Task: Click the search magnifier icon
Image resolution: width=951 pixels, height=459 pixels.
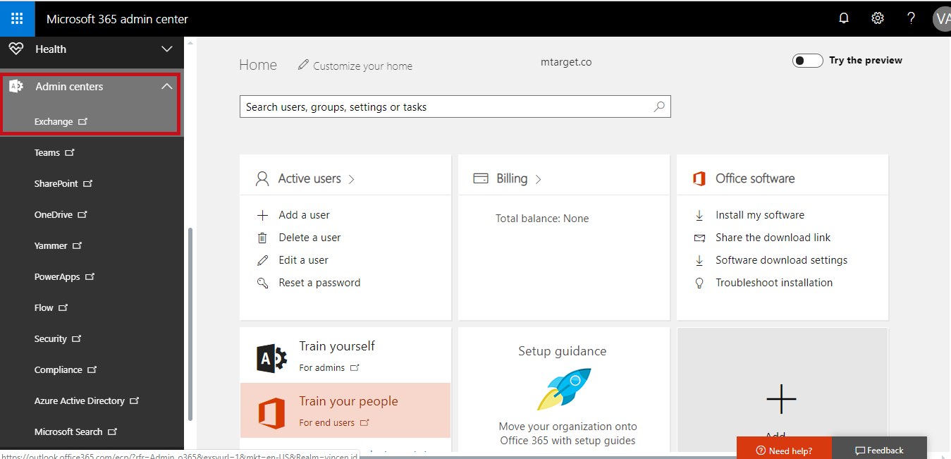Action: point(659,107)
